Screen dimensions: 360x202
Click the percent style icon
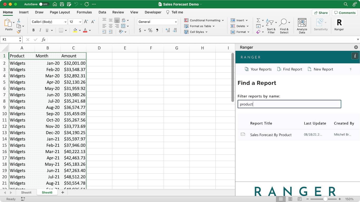click(150, 31)
